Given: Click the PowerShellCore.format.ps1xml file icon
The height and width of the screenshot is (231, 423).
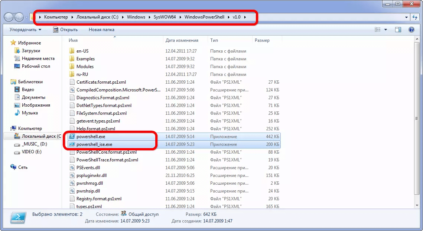Looking at the screenshot, I should click(x=72, y=152).
